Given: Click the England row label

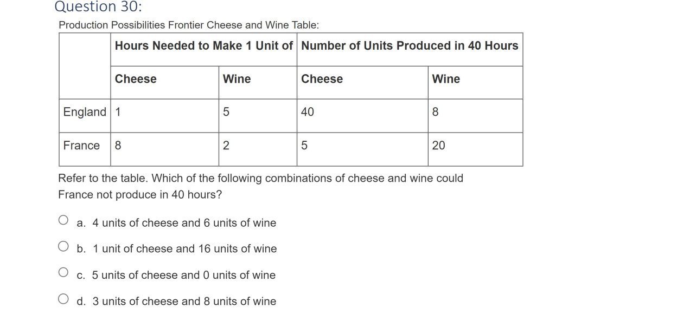Looking at the screenshot, I should pos(83,112).
